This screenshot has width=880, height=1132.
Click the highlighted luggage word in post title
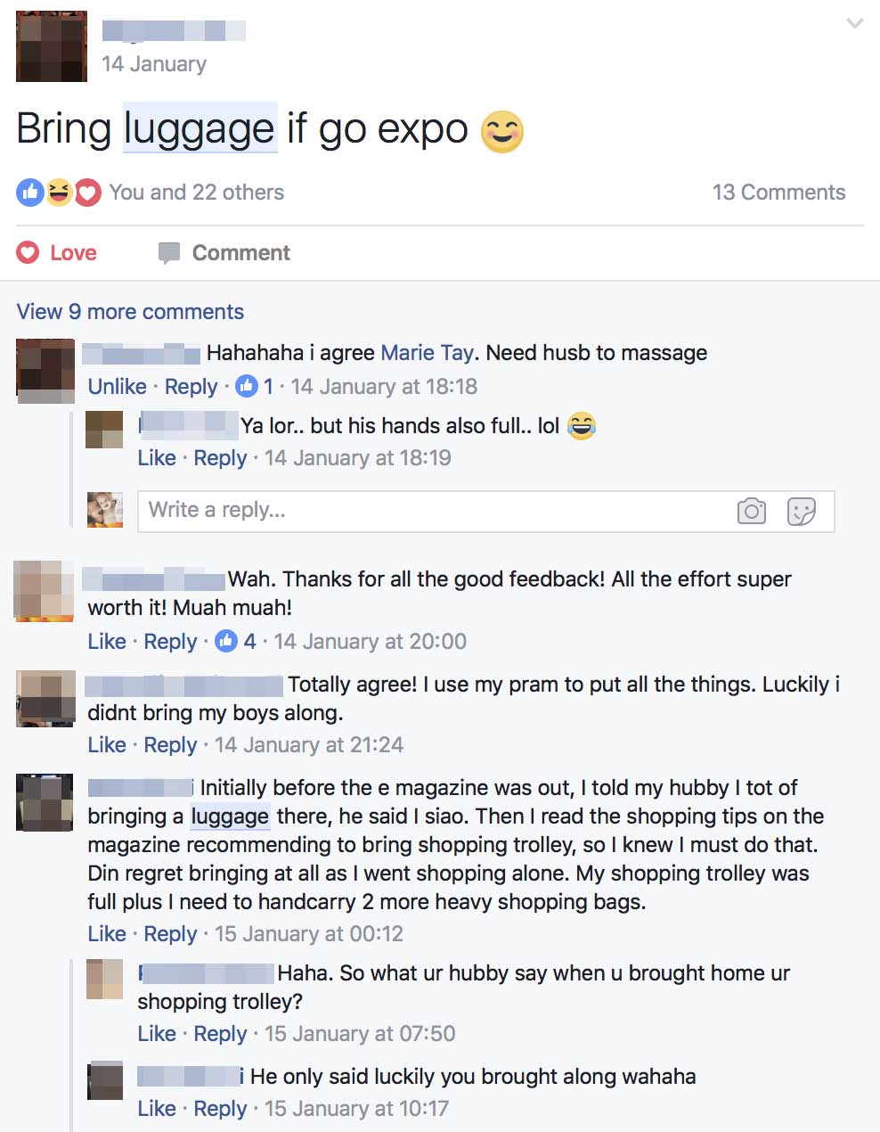pyautogui.click(x=200, y=128)
